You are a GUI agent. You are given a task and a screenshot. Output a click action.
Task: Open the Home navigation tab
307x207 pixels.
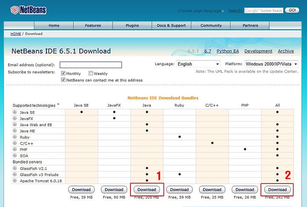(x=54, y=26)
